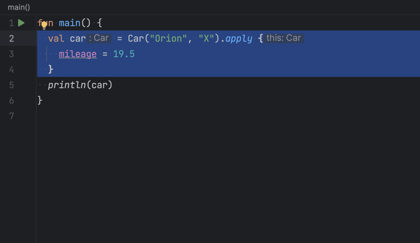This screenshot has height=243, width=420.
Task: Place cursor on the apply function call
Action: (239, 38)
